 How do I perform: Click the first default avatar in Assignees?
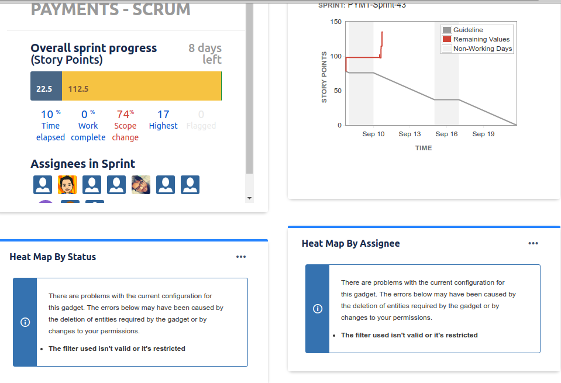click(x=43, y=185)
